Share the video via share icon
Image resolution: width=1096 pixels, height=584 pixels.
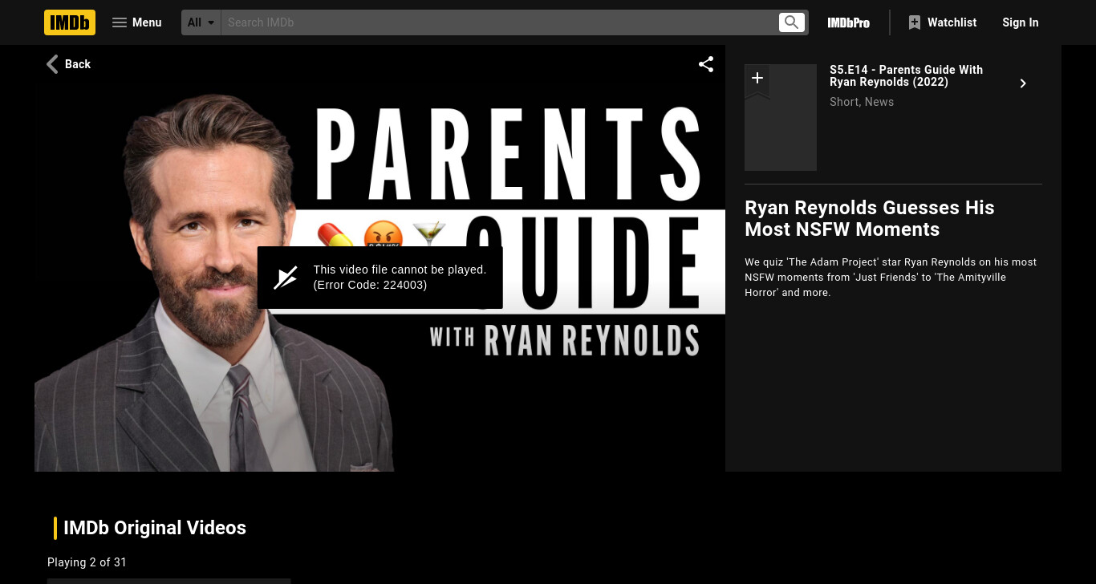706,64
